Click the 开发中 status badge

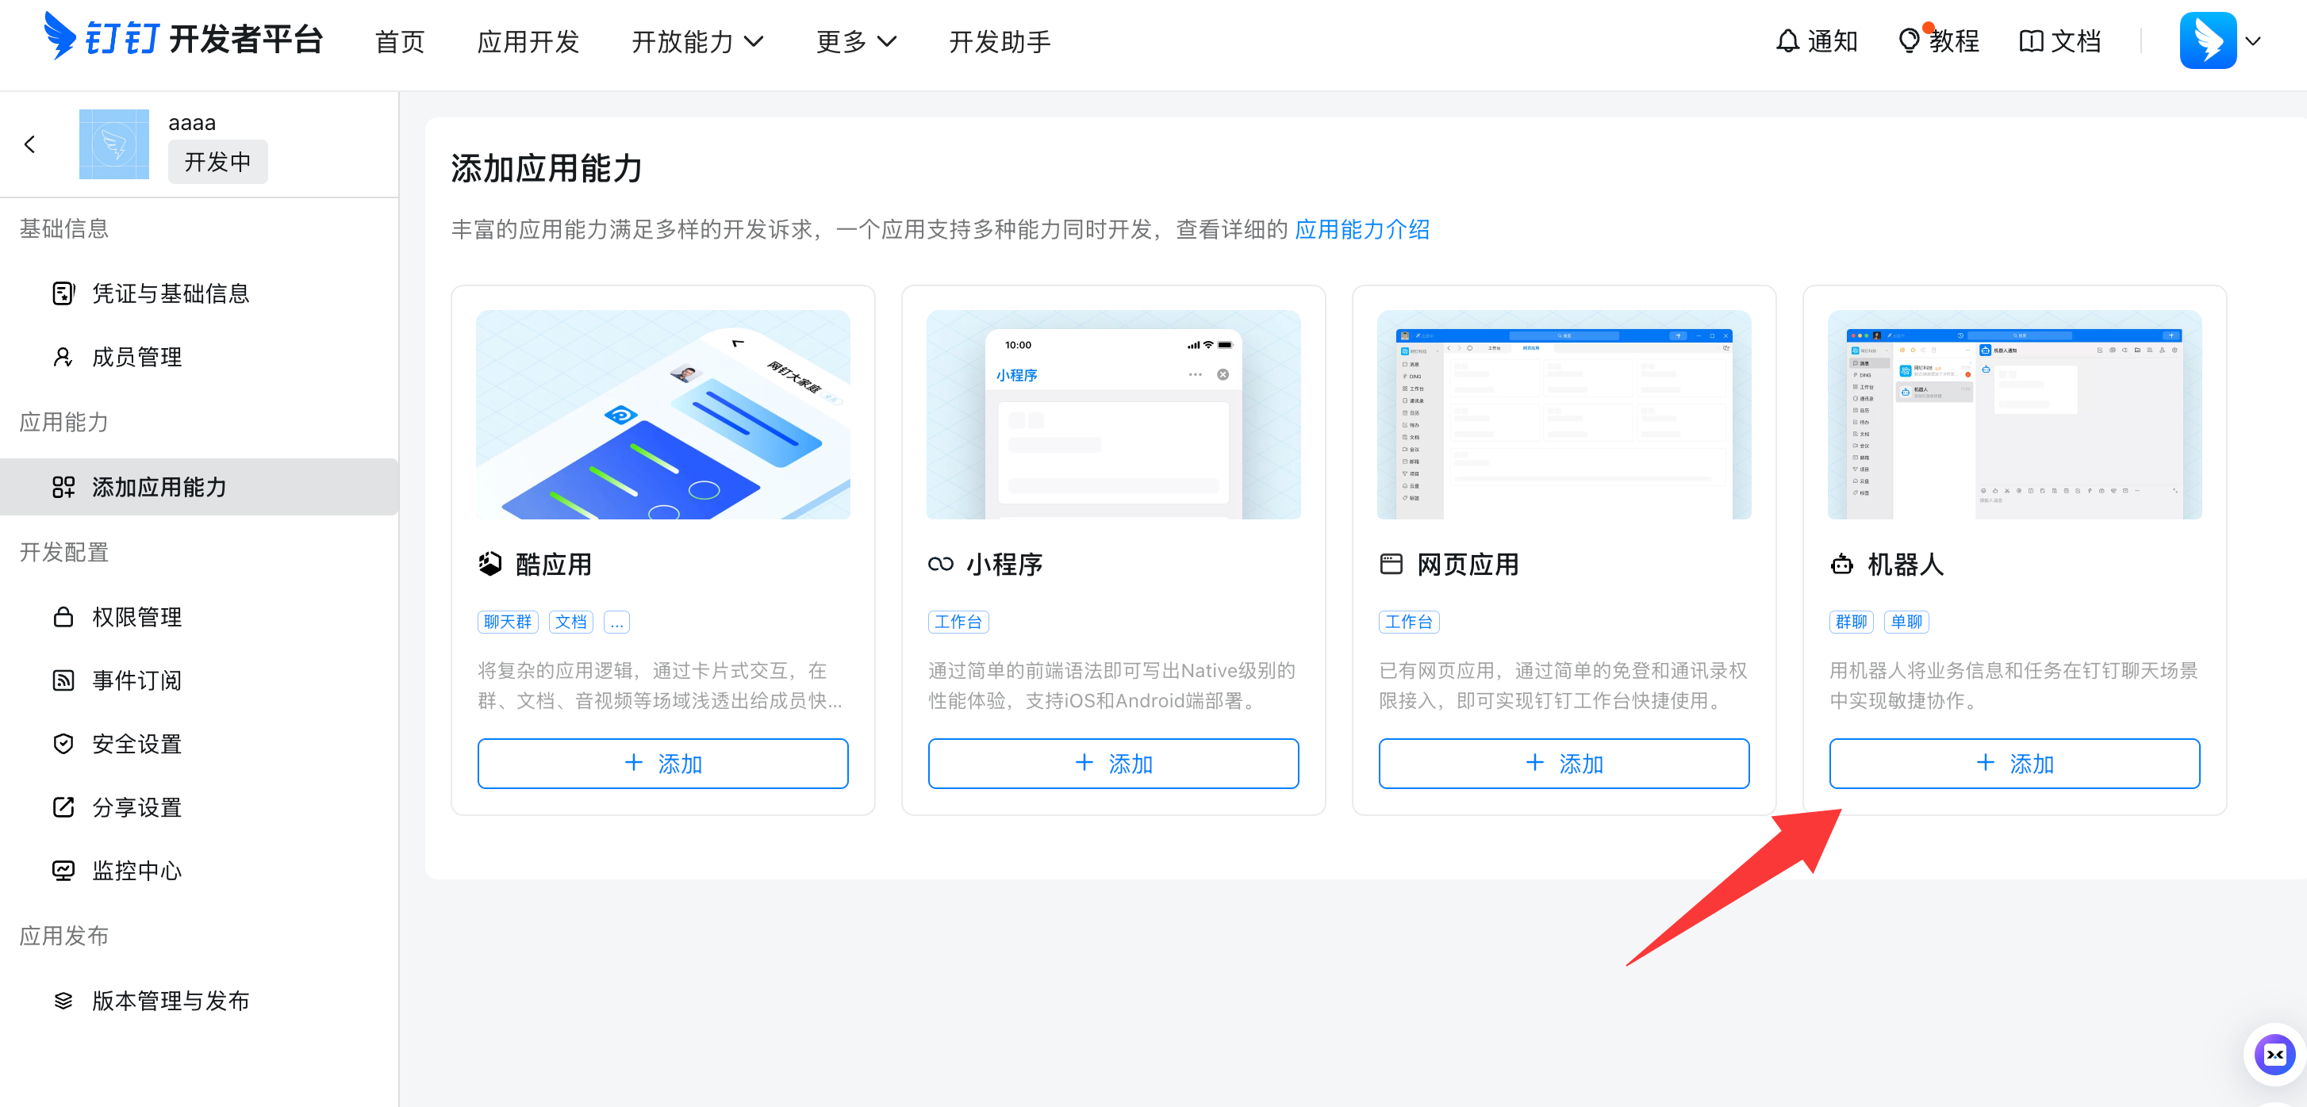pyautogui.click(x=217, y=161)
